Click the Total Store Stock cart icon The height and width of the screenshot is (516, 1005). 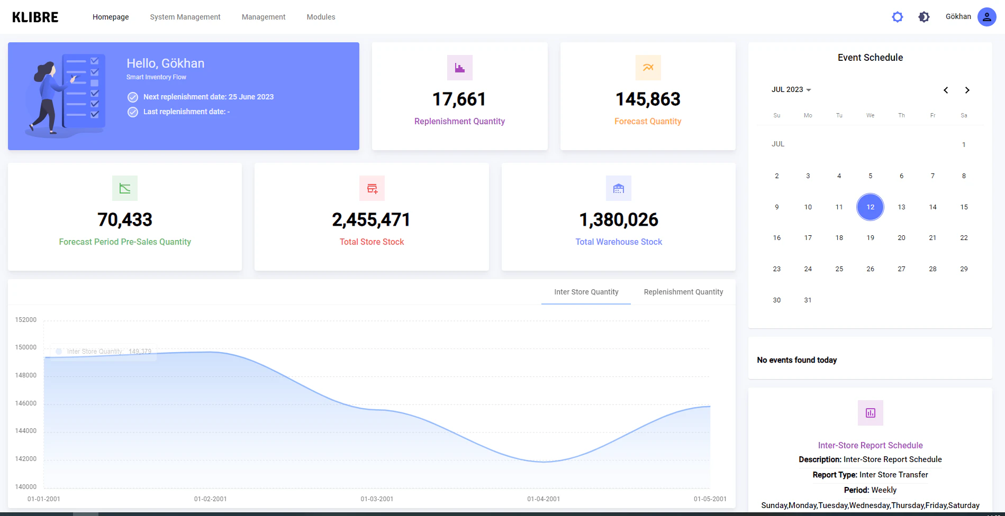point(372,188)
